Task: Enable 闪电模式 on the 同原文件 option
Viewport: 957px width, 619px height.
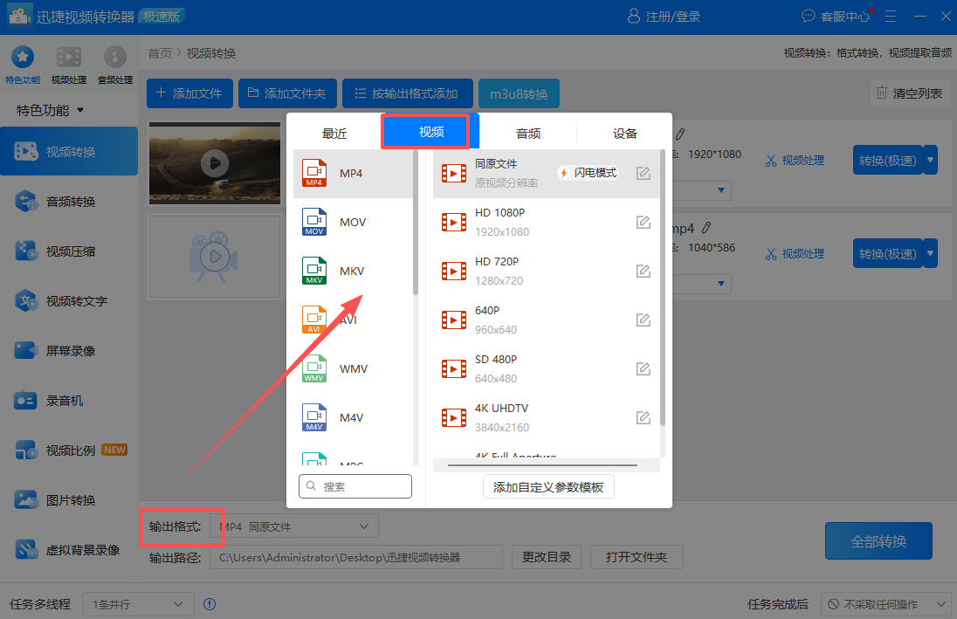Action: pos(587,172)
